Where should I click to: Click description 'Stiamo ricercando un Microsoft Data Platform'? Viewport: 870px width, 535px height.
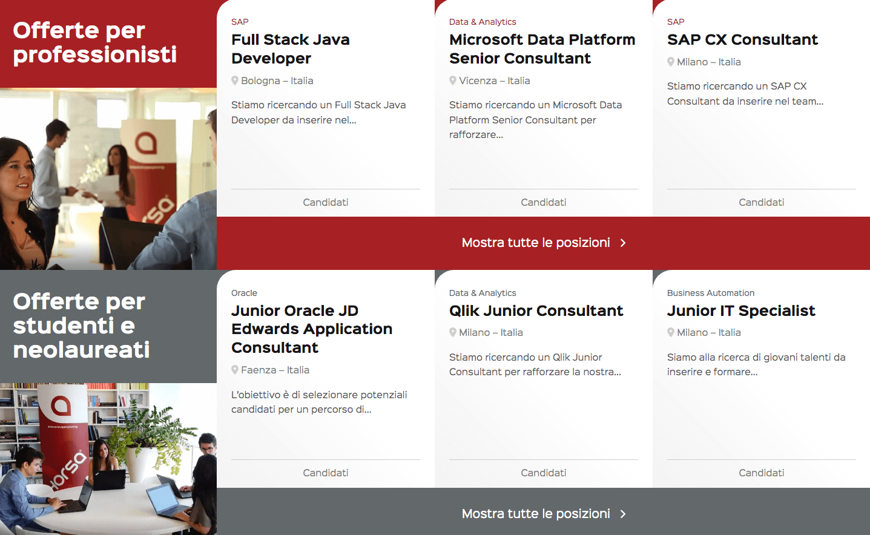click(536, 120)
